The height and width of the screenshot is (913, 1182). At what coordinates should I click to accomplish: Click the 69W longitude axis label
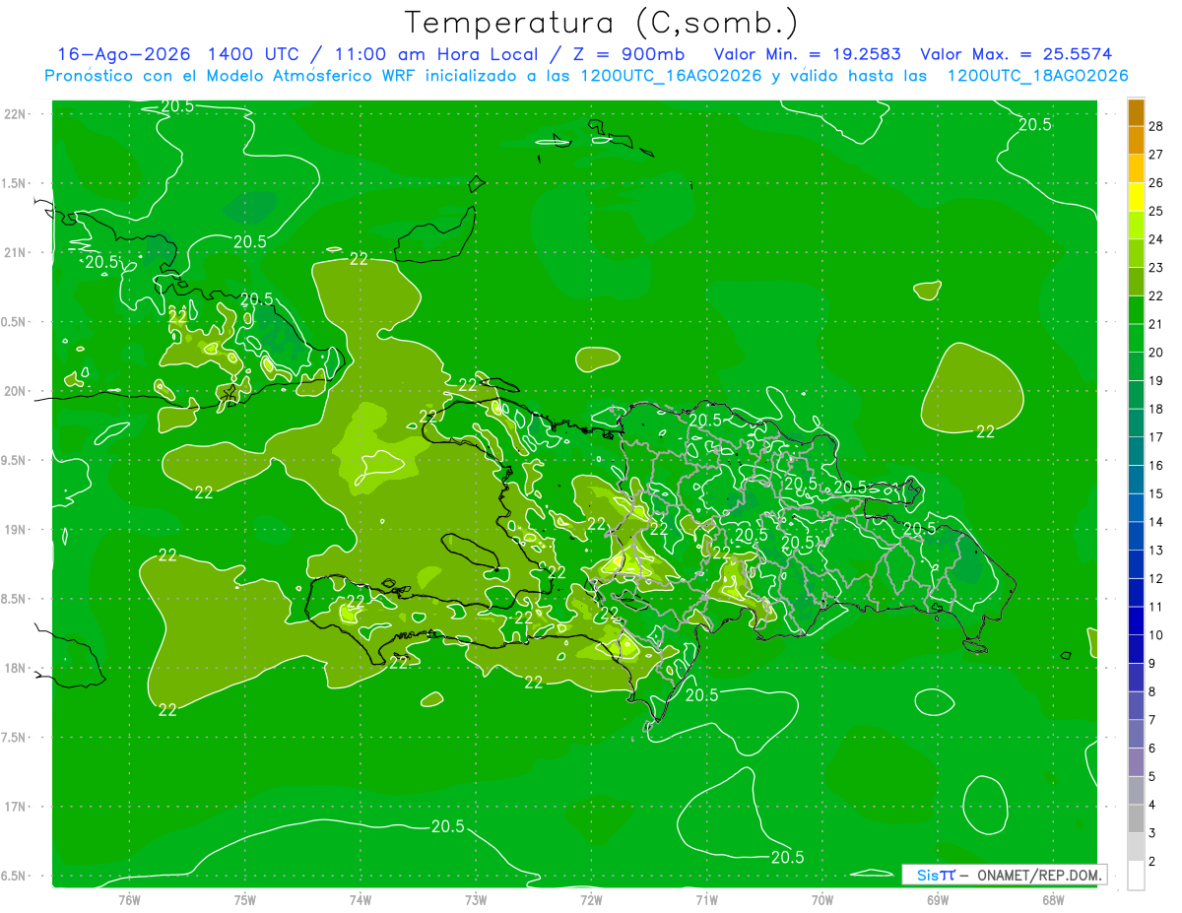937,899
